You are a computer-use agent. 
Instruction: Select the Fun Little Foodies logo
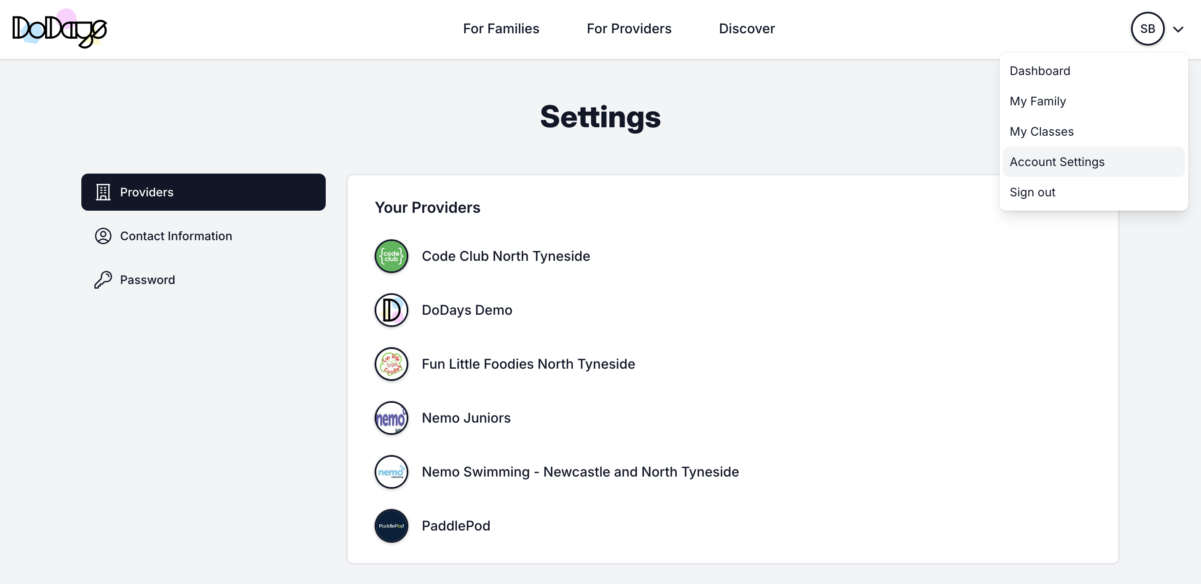pos(391,364)
